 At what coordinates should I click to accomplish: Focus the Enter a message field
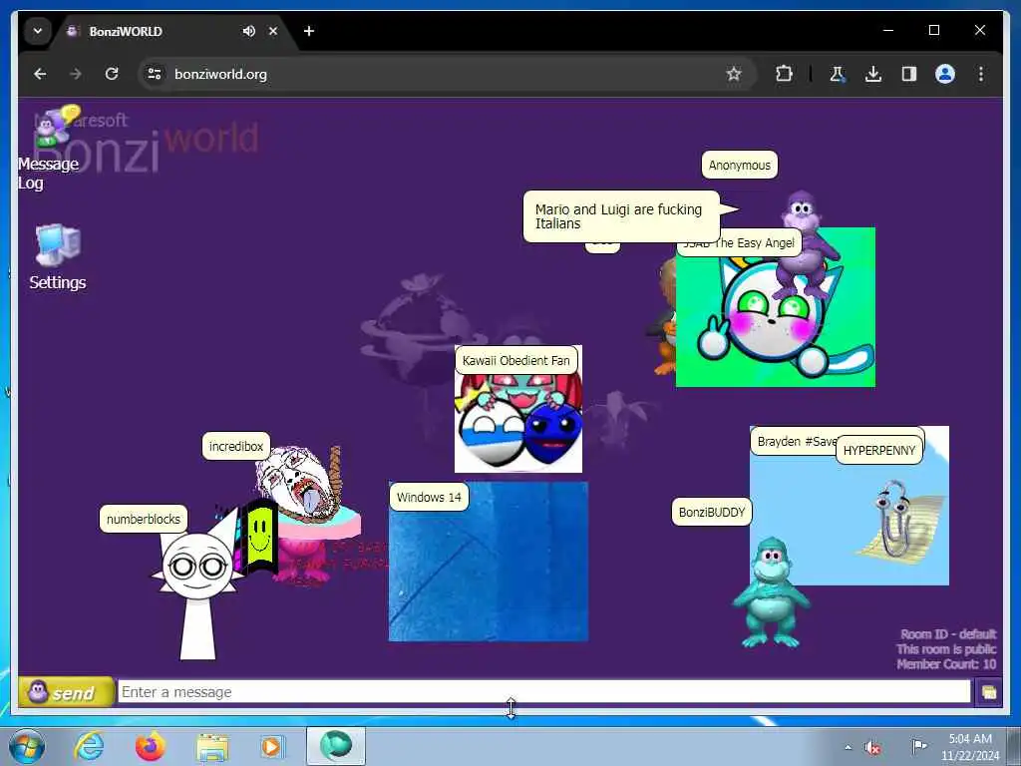(543, 692)
